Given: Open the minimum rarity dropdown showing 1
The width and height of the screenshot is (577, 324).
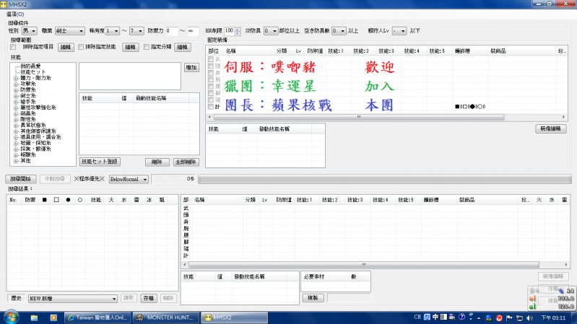Looking at the screenshot, I should click(112, 31).
